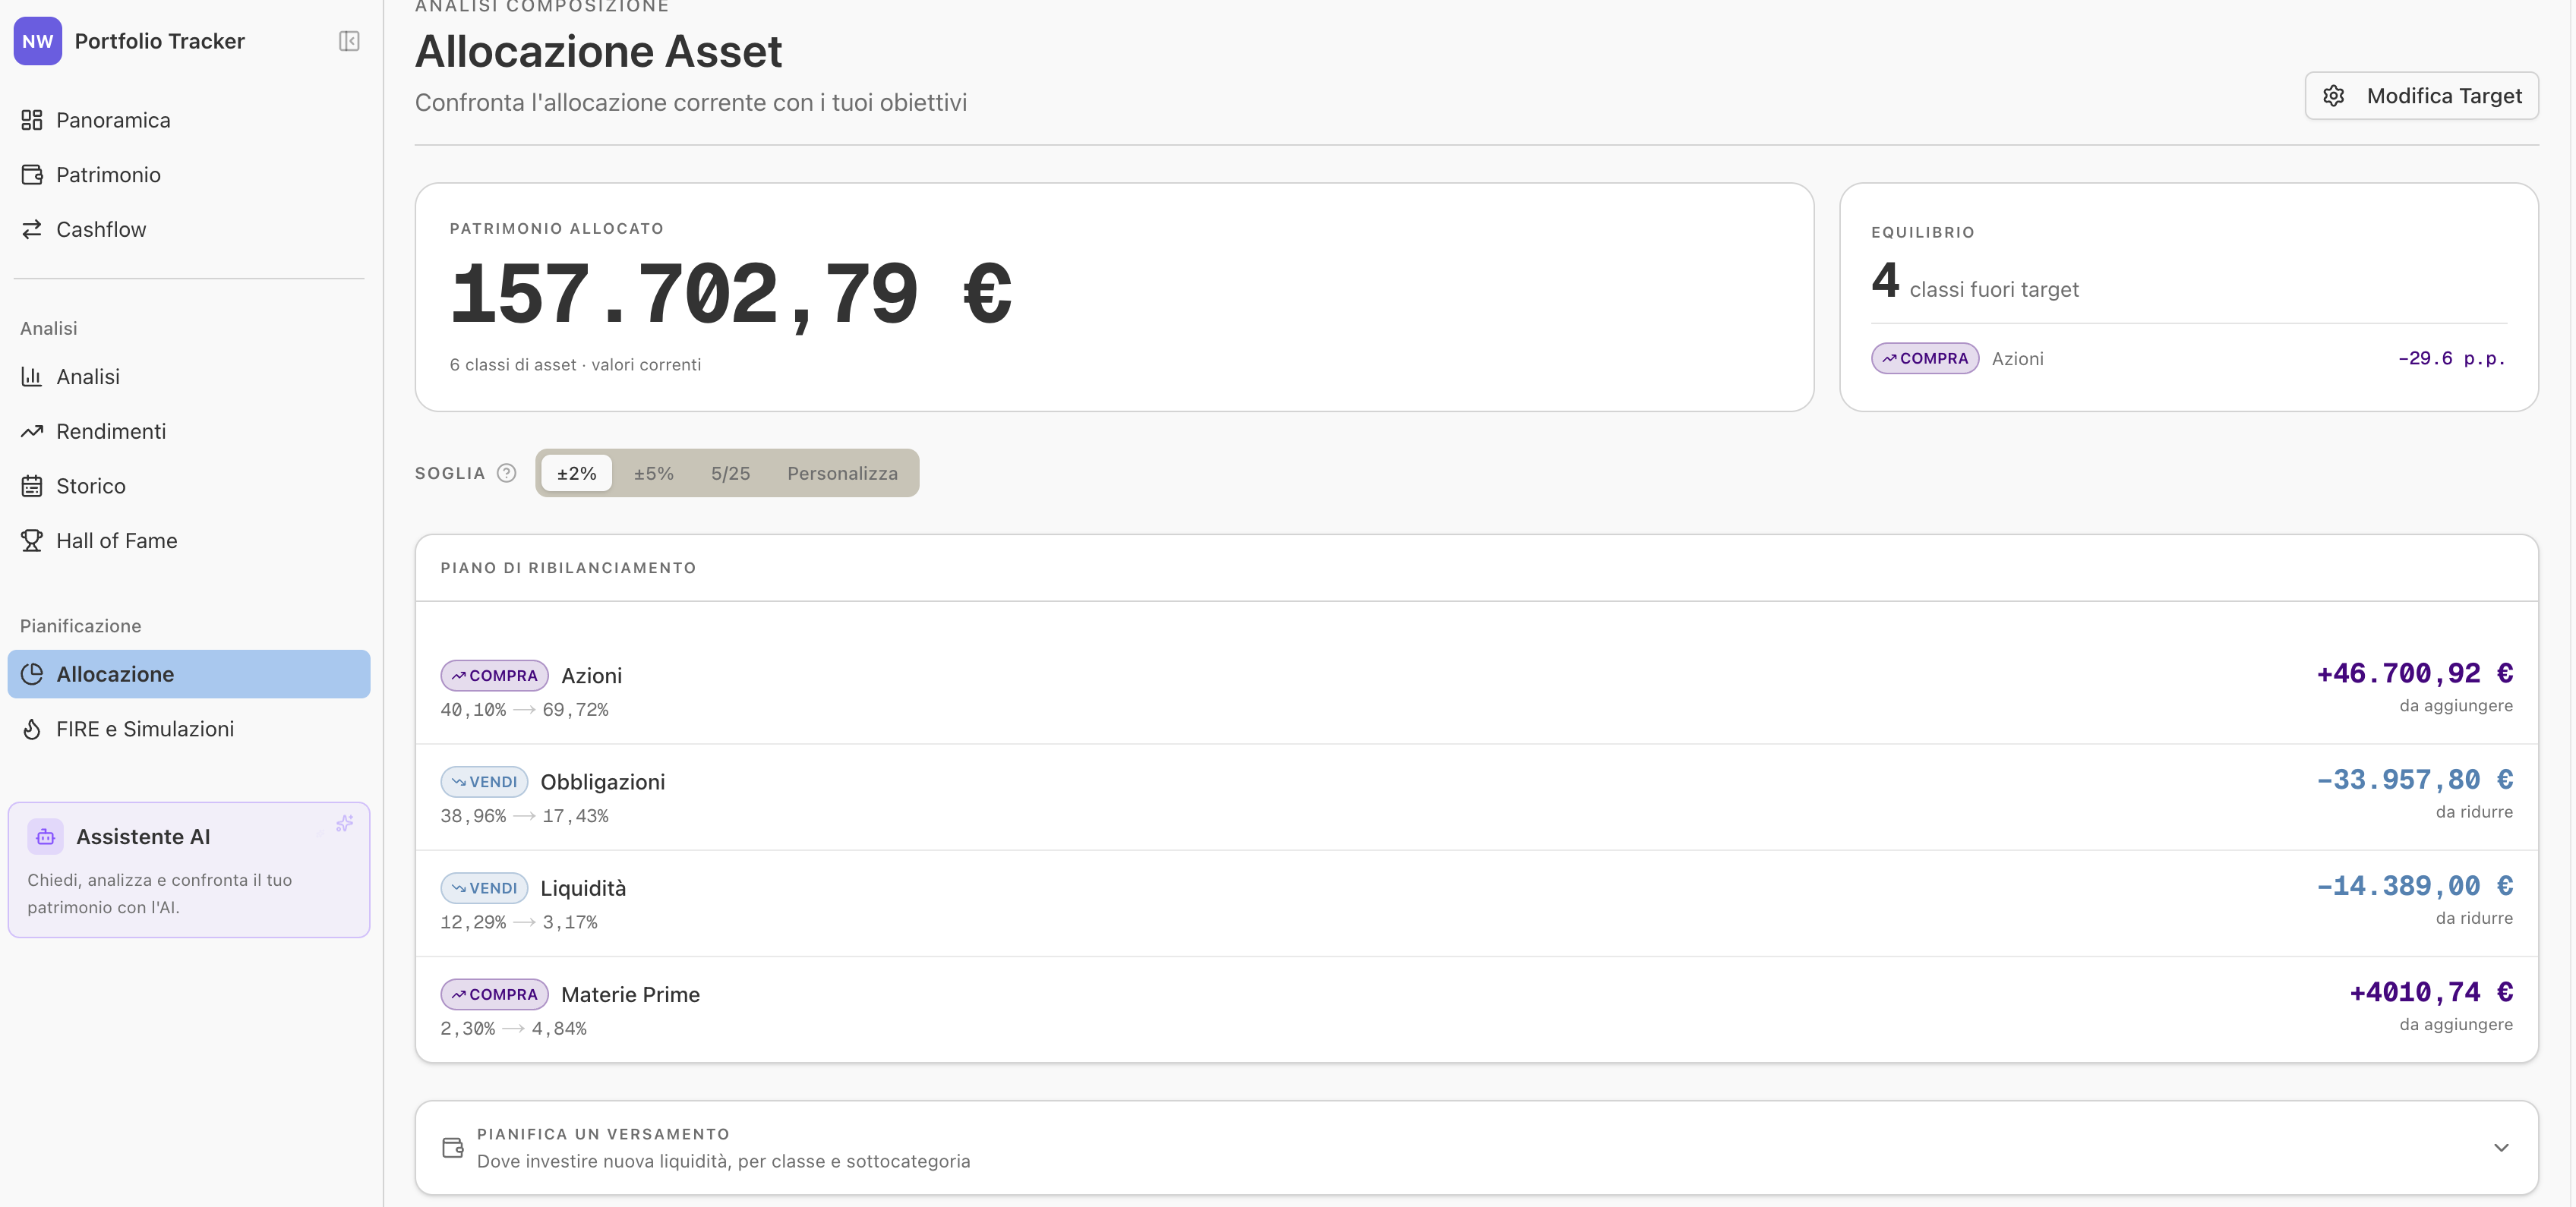
Task: Click 12,29% → 3,17% allocation text
Action: click(x=519, y=922)
